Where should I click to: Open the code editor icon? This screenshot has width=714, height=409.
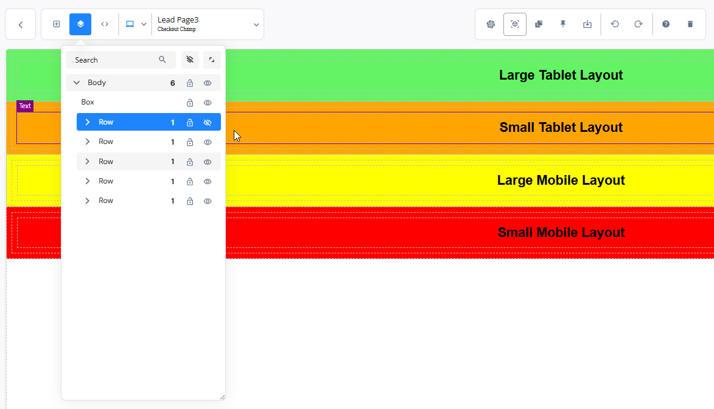[x=105, y=24]
